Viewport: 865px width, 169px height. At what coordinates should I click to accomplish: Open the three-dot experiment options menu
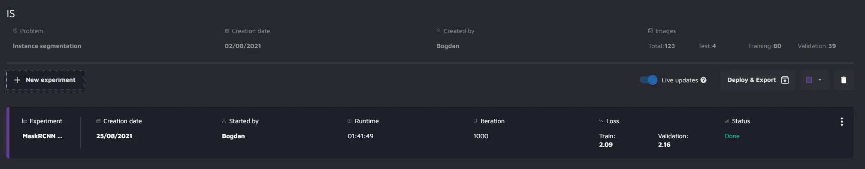841,122
